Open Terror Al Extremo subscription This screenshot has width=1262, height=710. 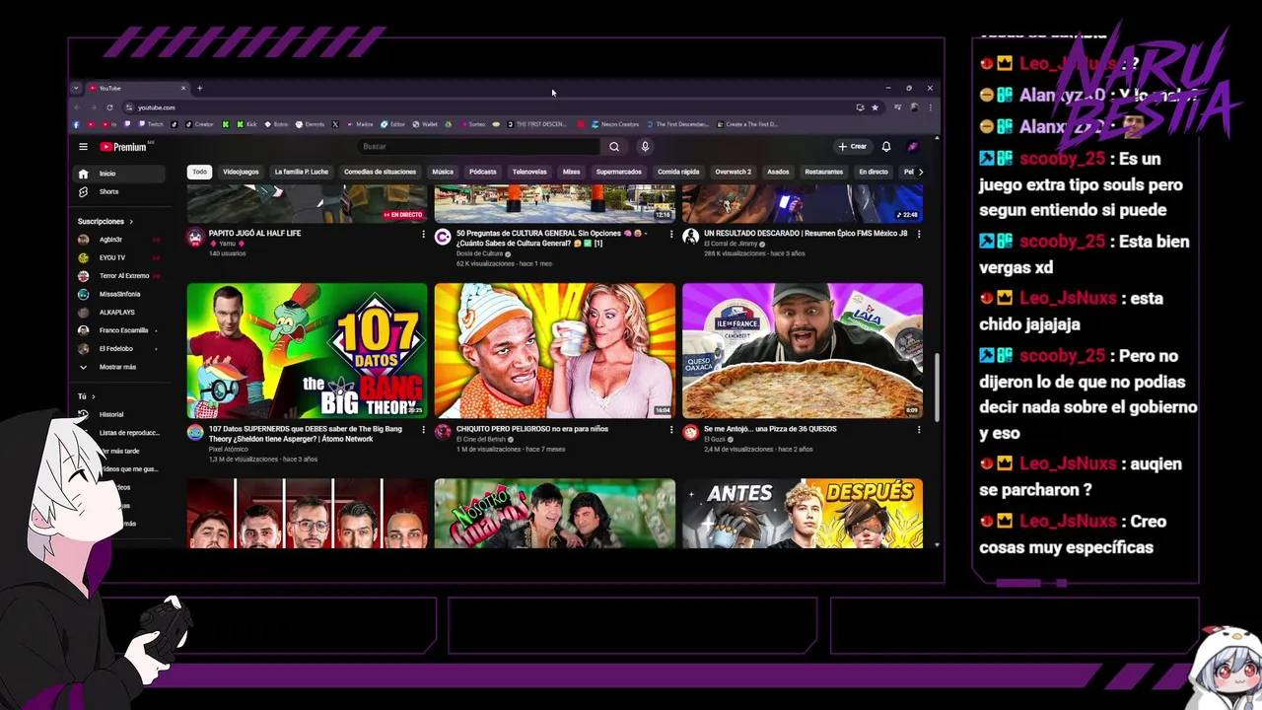pyautogui.click(x=119, y=276)
